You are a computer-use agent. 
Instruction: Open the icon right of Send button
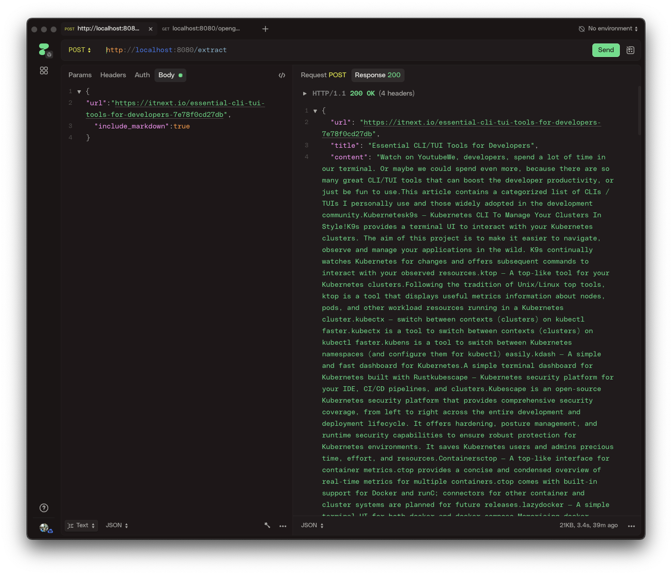(630, 50)
